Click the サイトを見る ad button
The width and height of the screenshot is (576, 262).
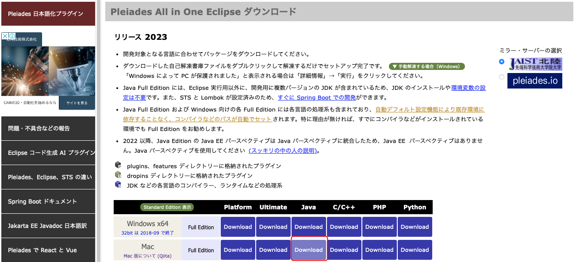tap(77, 103)
